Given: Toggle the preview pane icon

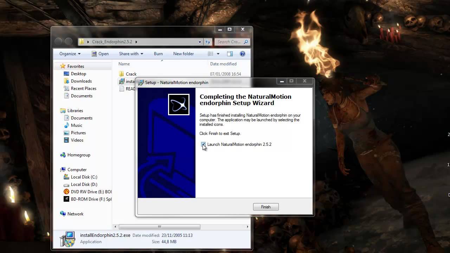Looking at the screenshot, I should coord(230,54).
